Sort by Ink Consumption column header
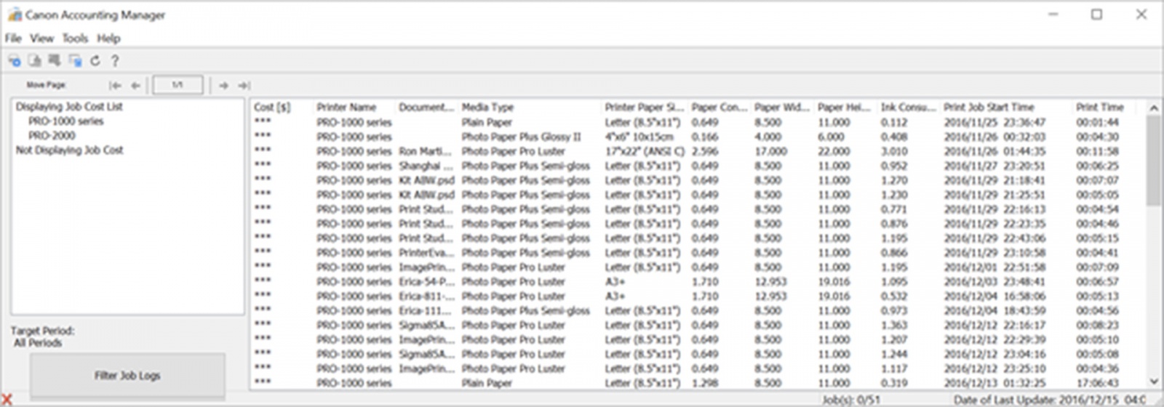The height and width of the screenshot is (407, 1164). click(909, 107)
